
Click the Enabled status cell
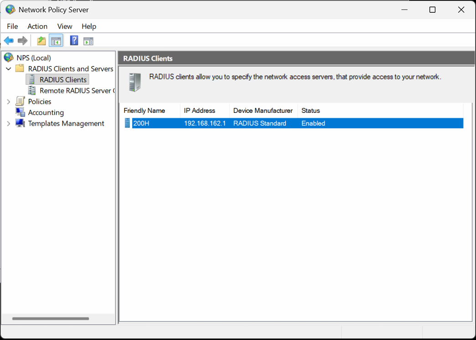[x=313, y=123]
